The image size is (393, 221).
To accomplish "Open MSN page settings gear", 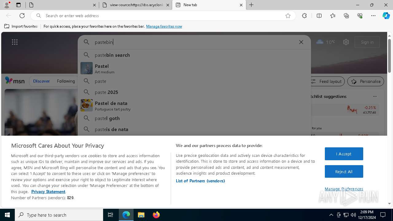I will pos(346,42).
